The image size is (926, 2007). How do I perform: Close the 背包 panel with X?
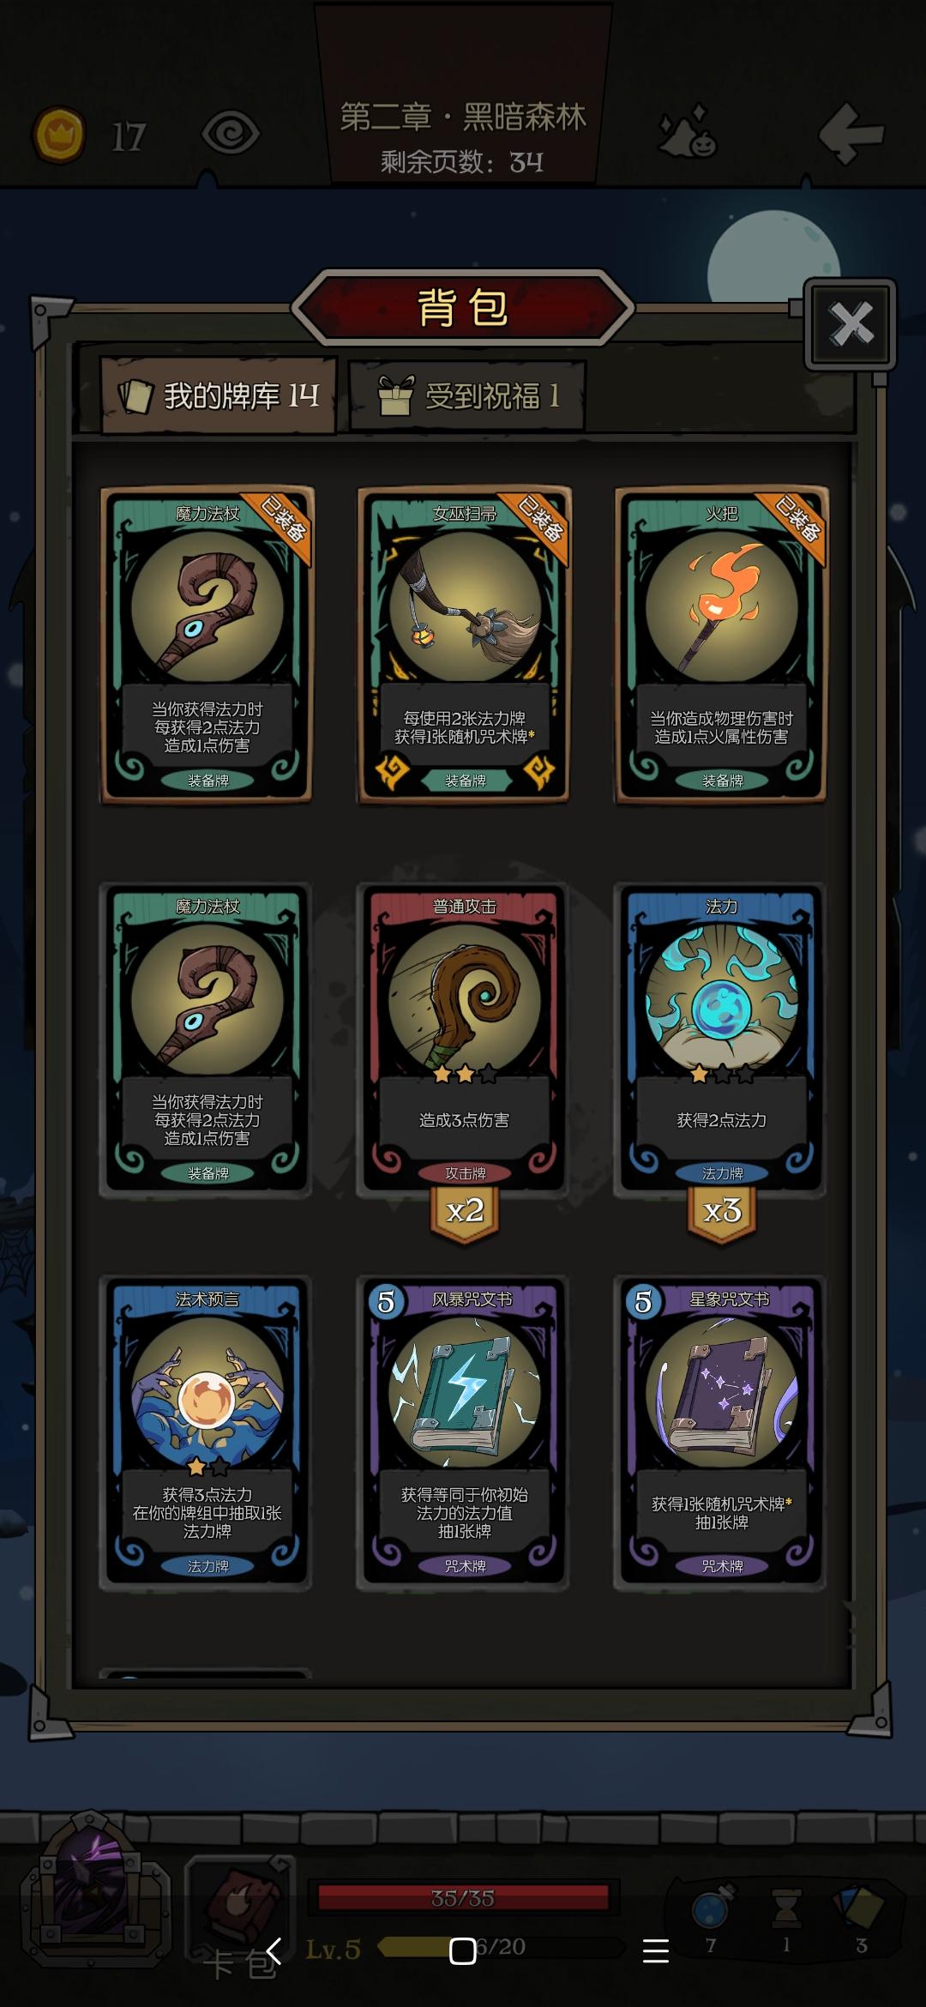(x=851, y=324)
